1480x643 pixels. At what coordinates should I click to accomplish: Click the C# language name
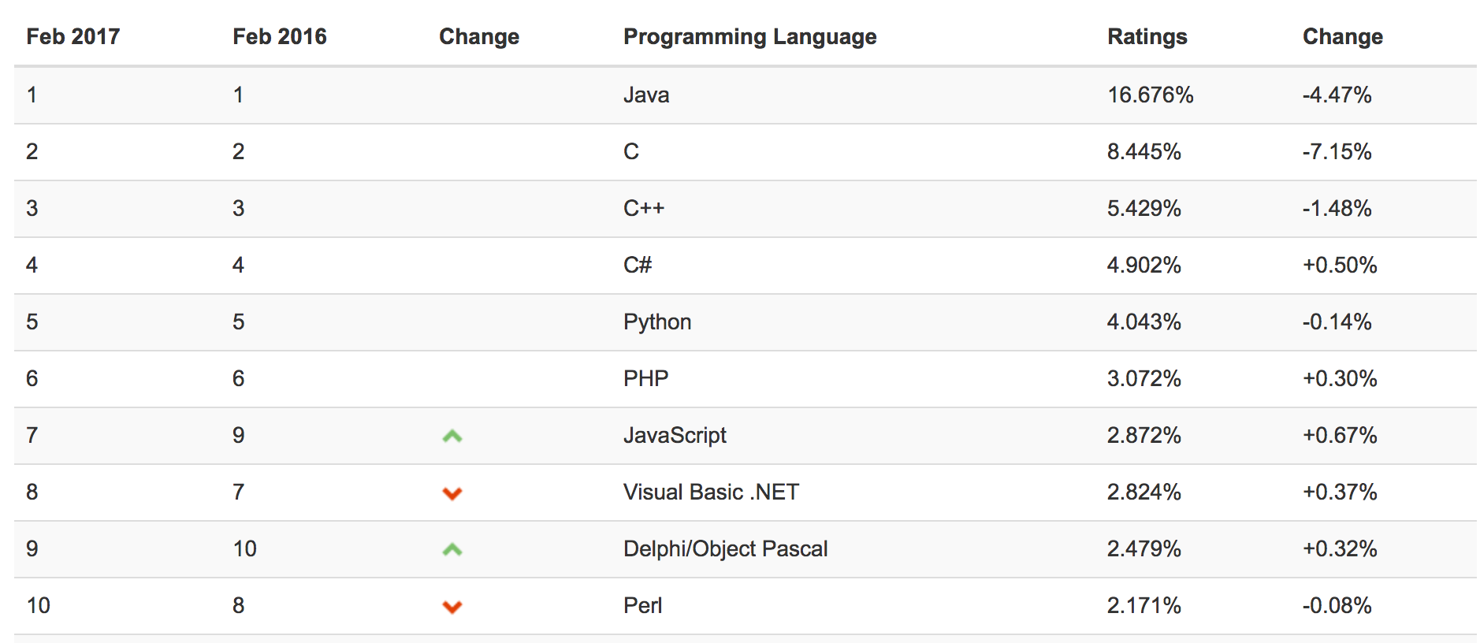637,265
